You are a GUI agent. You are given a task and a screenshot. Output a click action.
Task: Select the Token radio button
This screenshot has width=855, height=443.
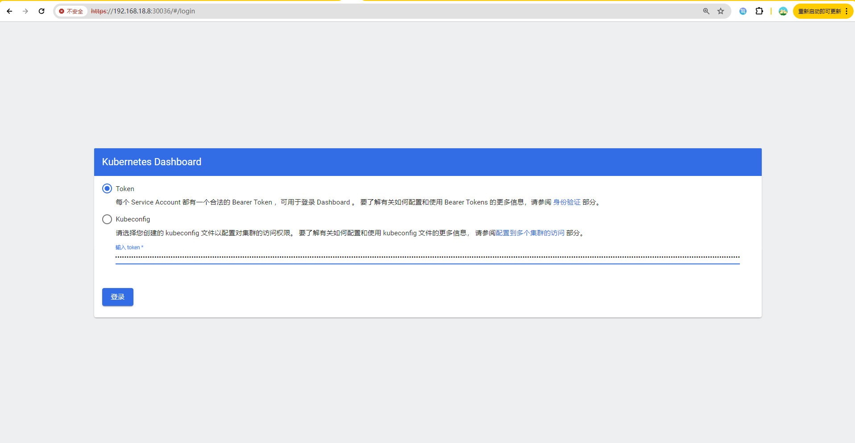107,188
